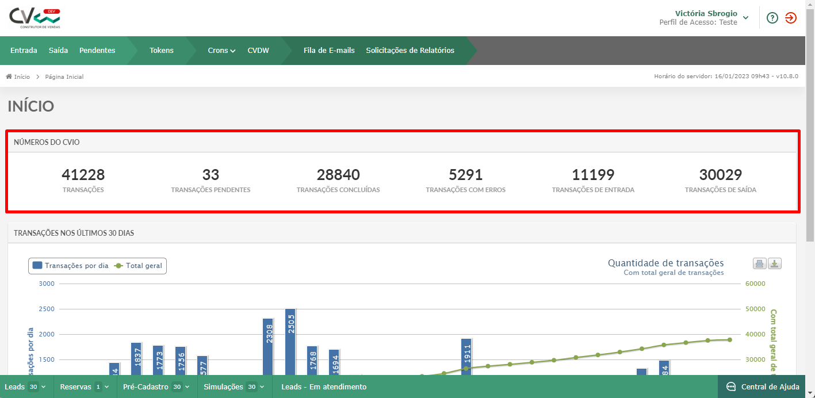This screenshot has height=398, width=815.
Task: Open Solicitações de Relatórios menu item
Action: coord(410,51)
